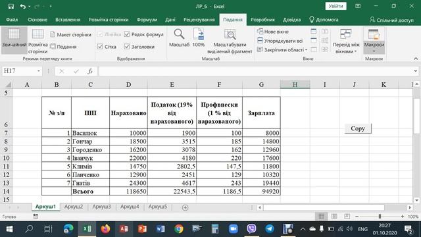Open the Файл menu
Image resolution: width=421 pixels, height=237 pixels.
pos(12,20)
